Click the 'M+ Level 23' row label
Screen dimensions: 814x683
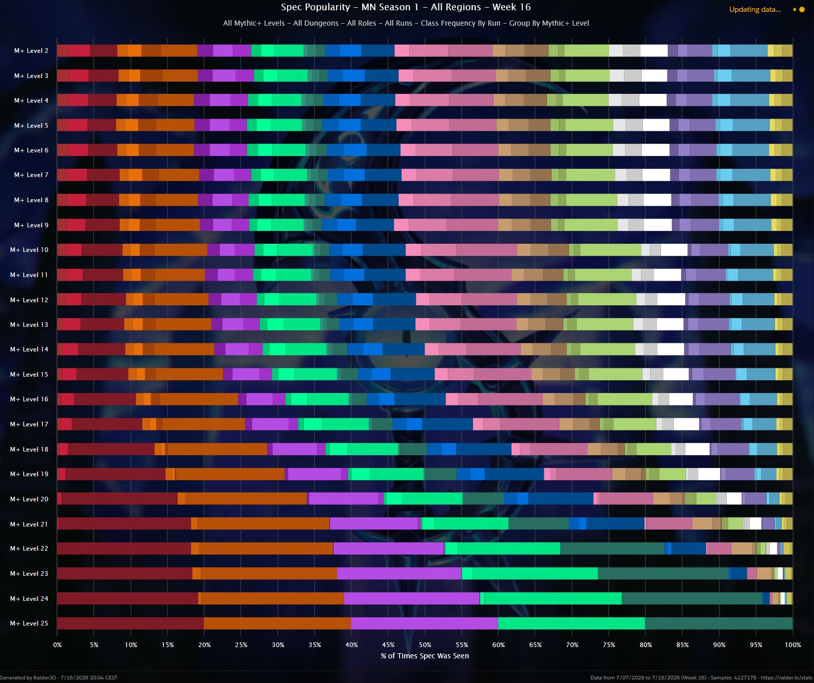pos(29,574)
